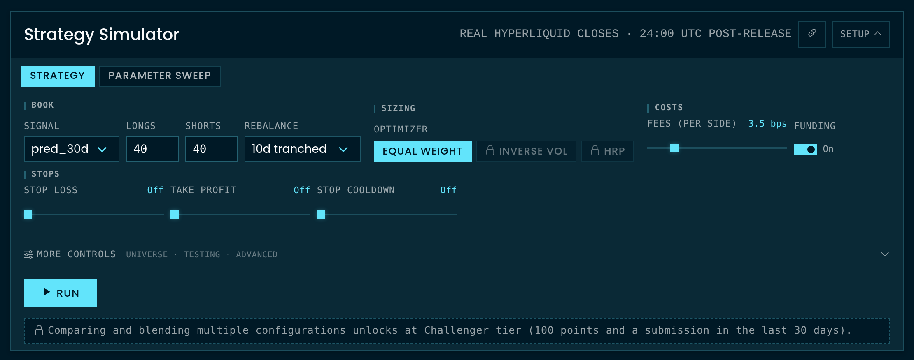Choose the Inverse Vol optimizer option

tap(526, 151)
